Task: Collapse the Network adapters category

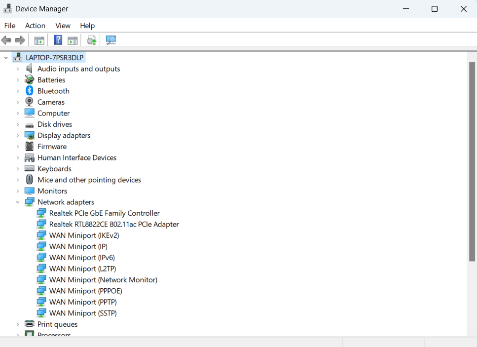Action: click(x=18, y=202)
